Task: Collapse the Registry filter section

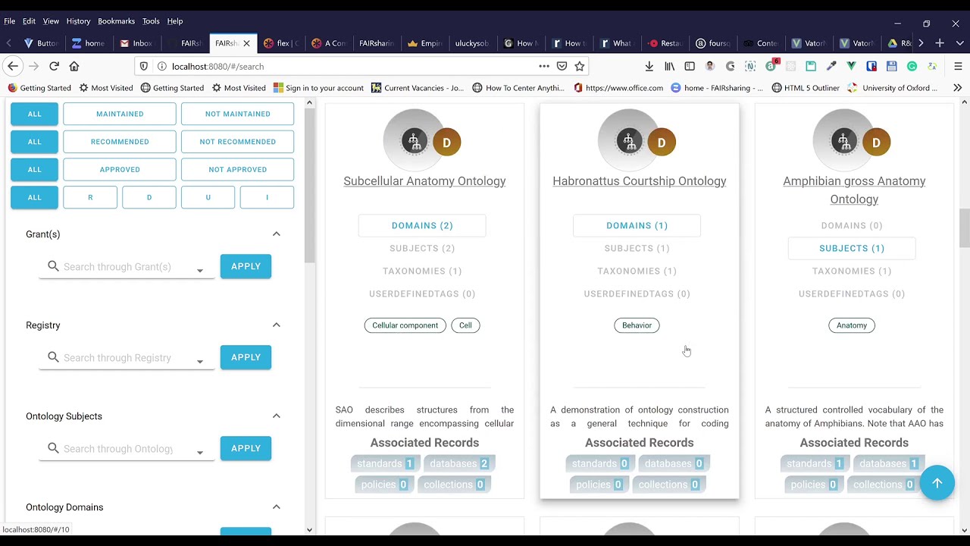Action: (277, 325)
